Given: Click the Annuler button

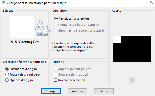Looking at the screenshot, I should tap(77, 91).
